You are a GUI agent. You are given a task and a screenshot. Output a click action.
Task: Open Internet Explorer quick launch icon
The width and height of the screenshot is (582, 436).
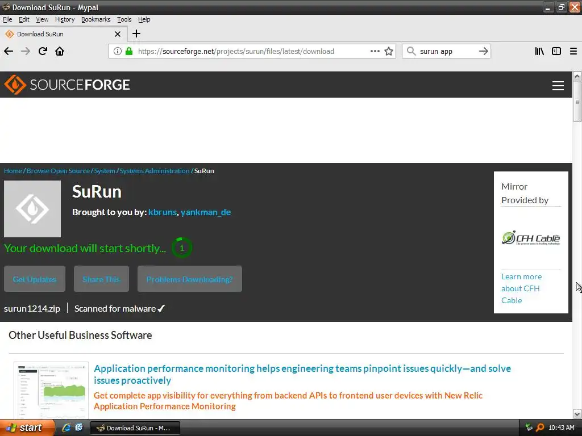click(x=66, y=427)
